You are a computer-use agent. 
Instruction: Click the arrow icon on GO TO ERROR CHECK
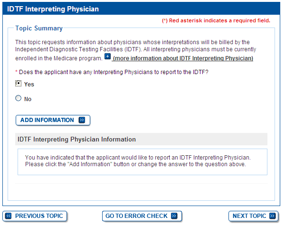[174, 216]
